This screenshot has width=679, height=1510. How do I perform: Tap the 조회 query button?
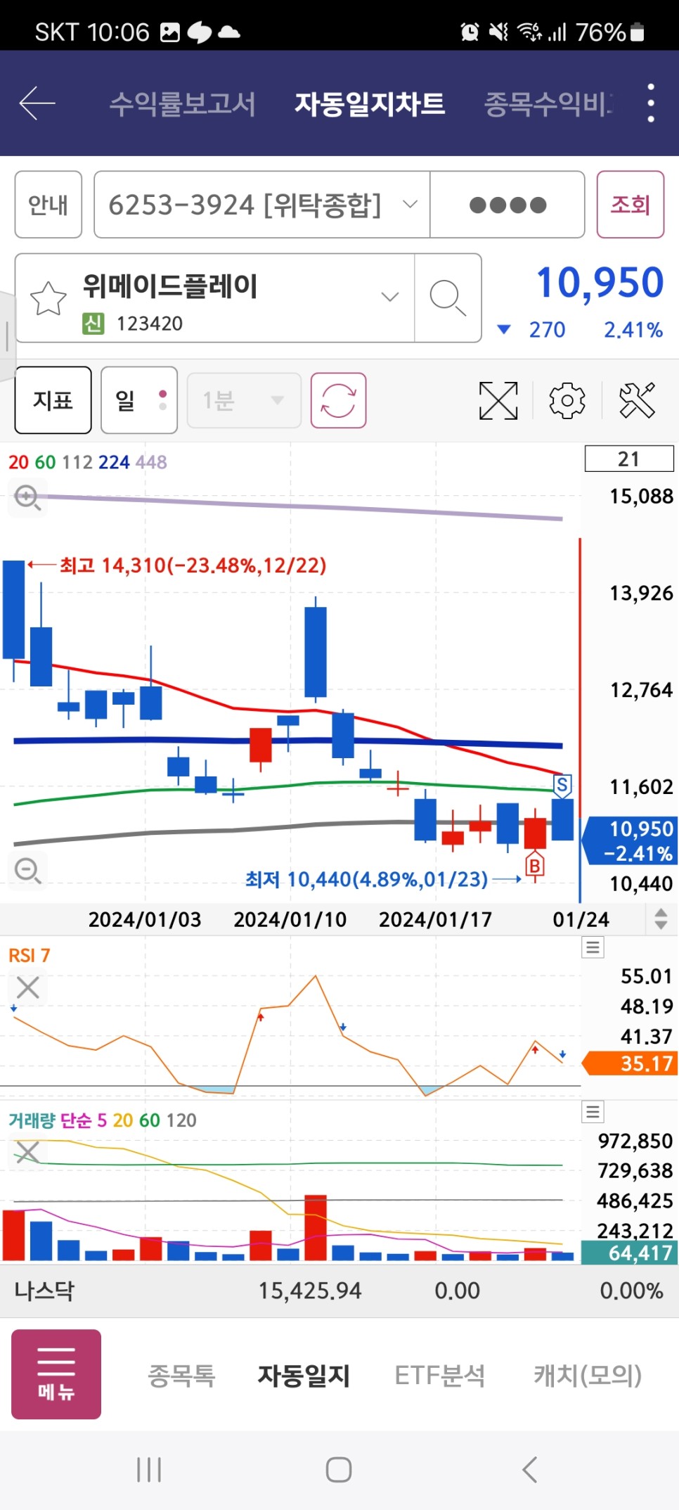(630, 205)
